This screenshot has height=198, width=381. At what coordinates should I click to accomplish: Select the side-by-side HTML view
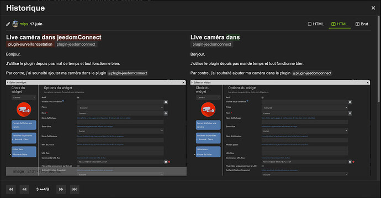tap(340, 24)
